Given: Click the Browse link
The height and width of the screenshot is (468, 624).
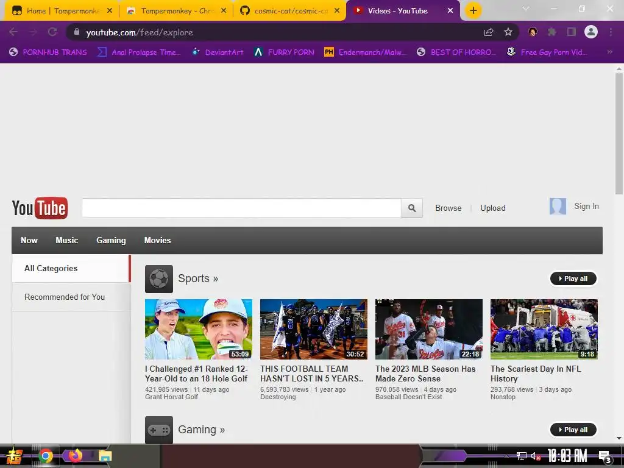Looking at the screenshot, I should click(448, 208).
